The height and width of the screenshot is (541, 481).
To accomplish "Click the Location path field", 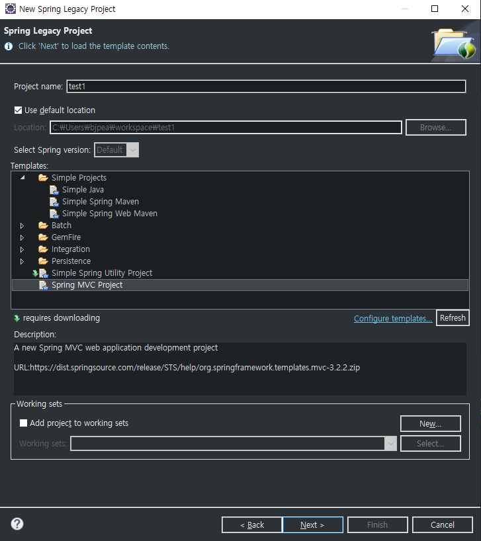I will pos(226,128).
